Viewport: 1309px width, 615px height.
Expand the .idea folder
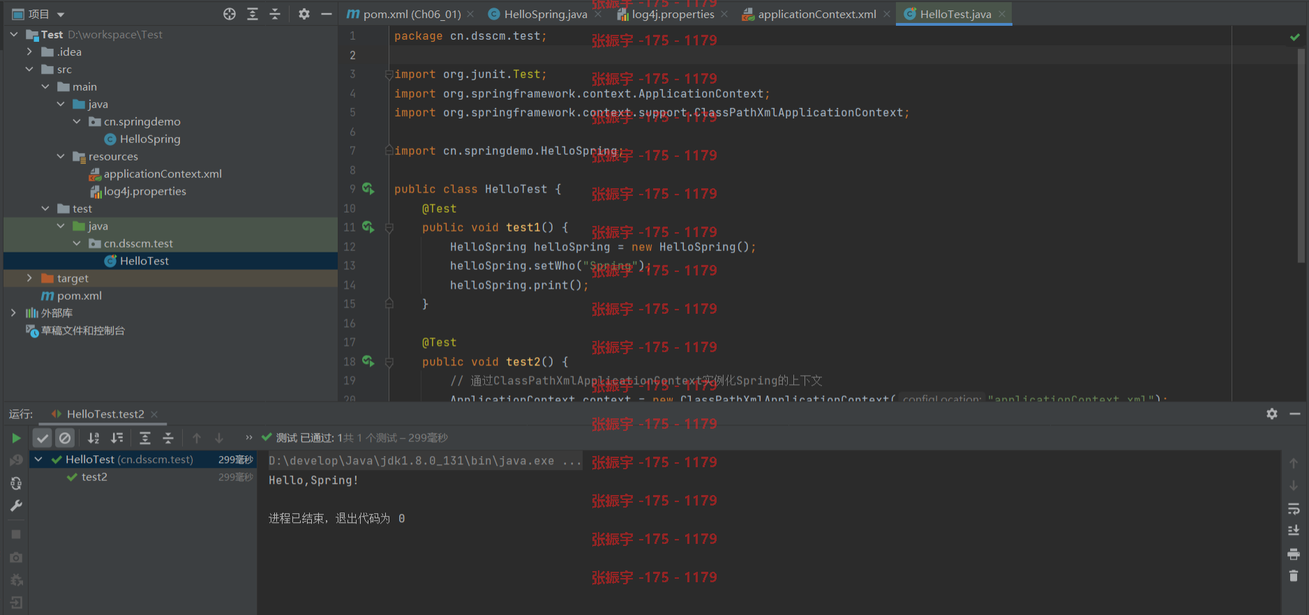(x=29, y=52)
